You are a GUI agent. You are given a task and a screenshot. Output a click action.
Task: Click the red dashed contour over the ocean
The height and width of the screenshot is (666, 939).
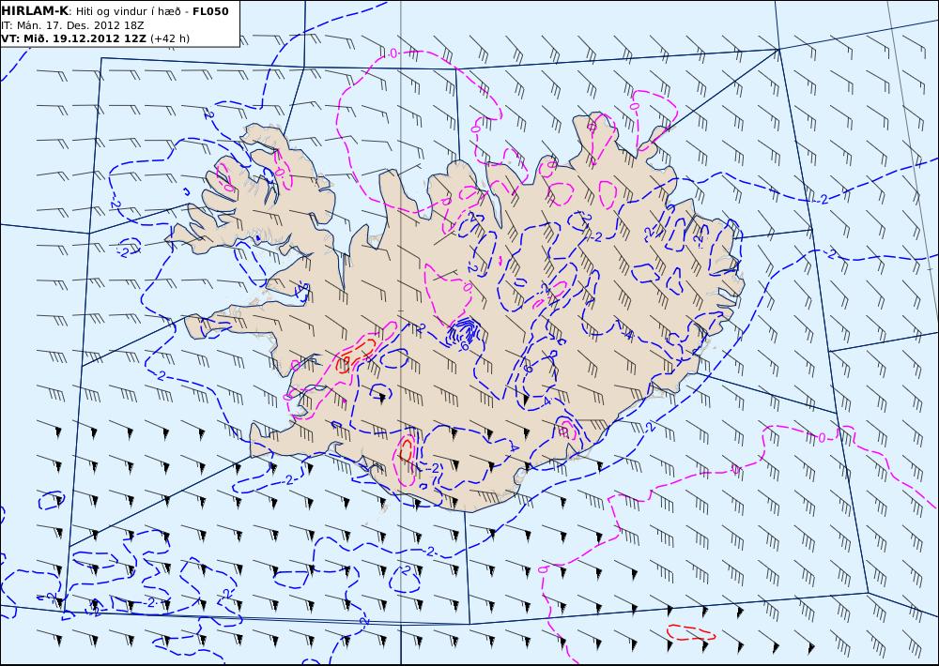pyautogui.click(x=690, y=632)
